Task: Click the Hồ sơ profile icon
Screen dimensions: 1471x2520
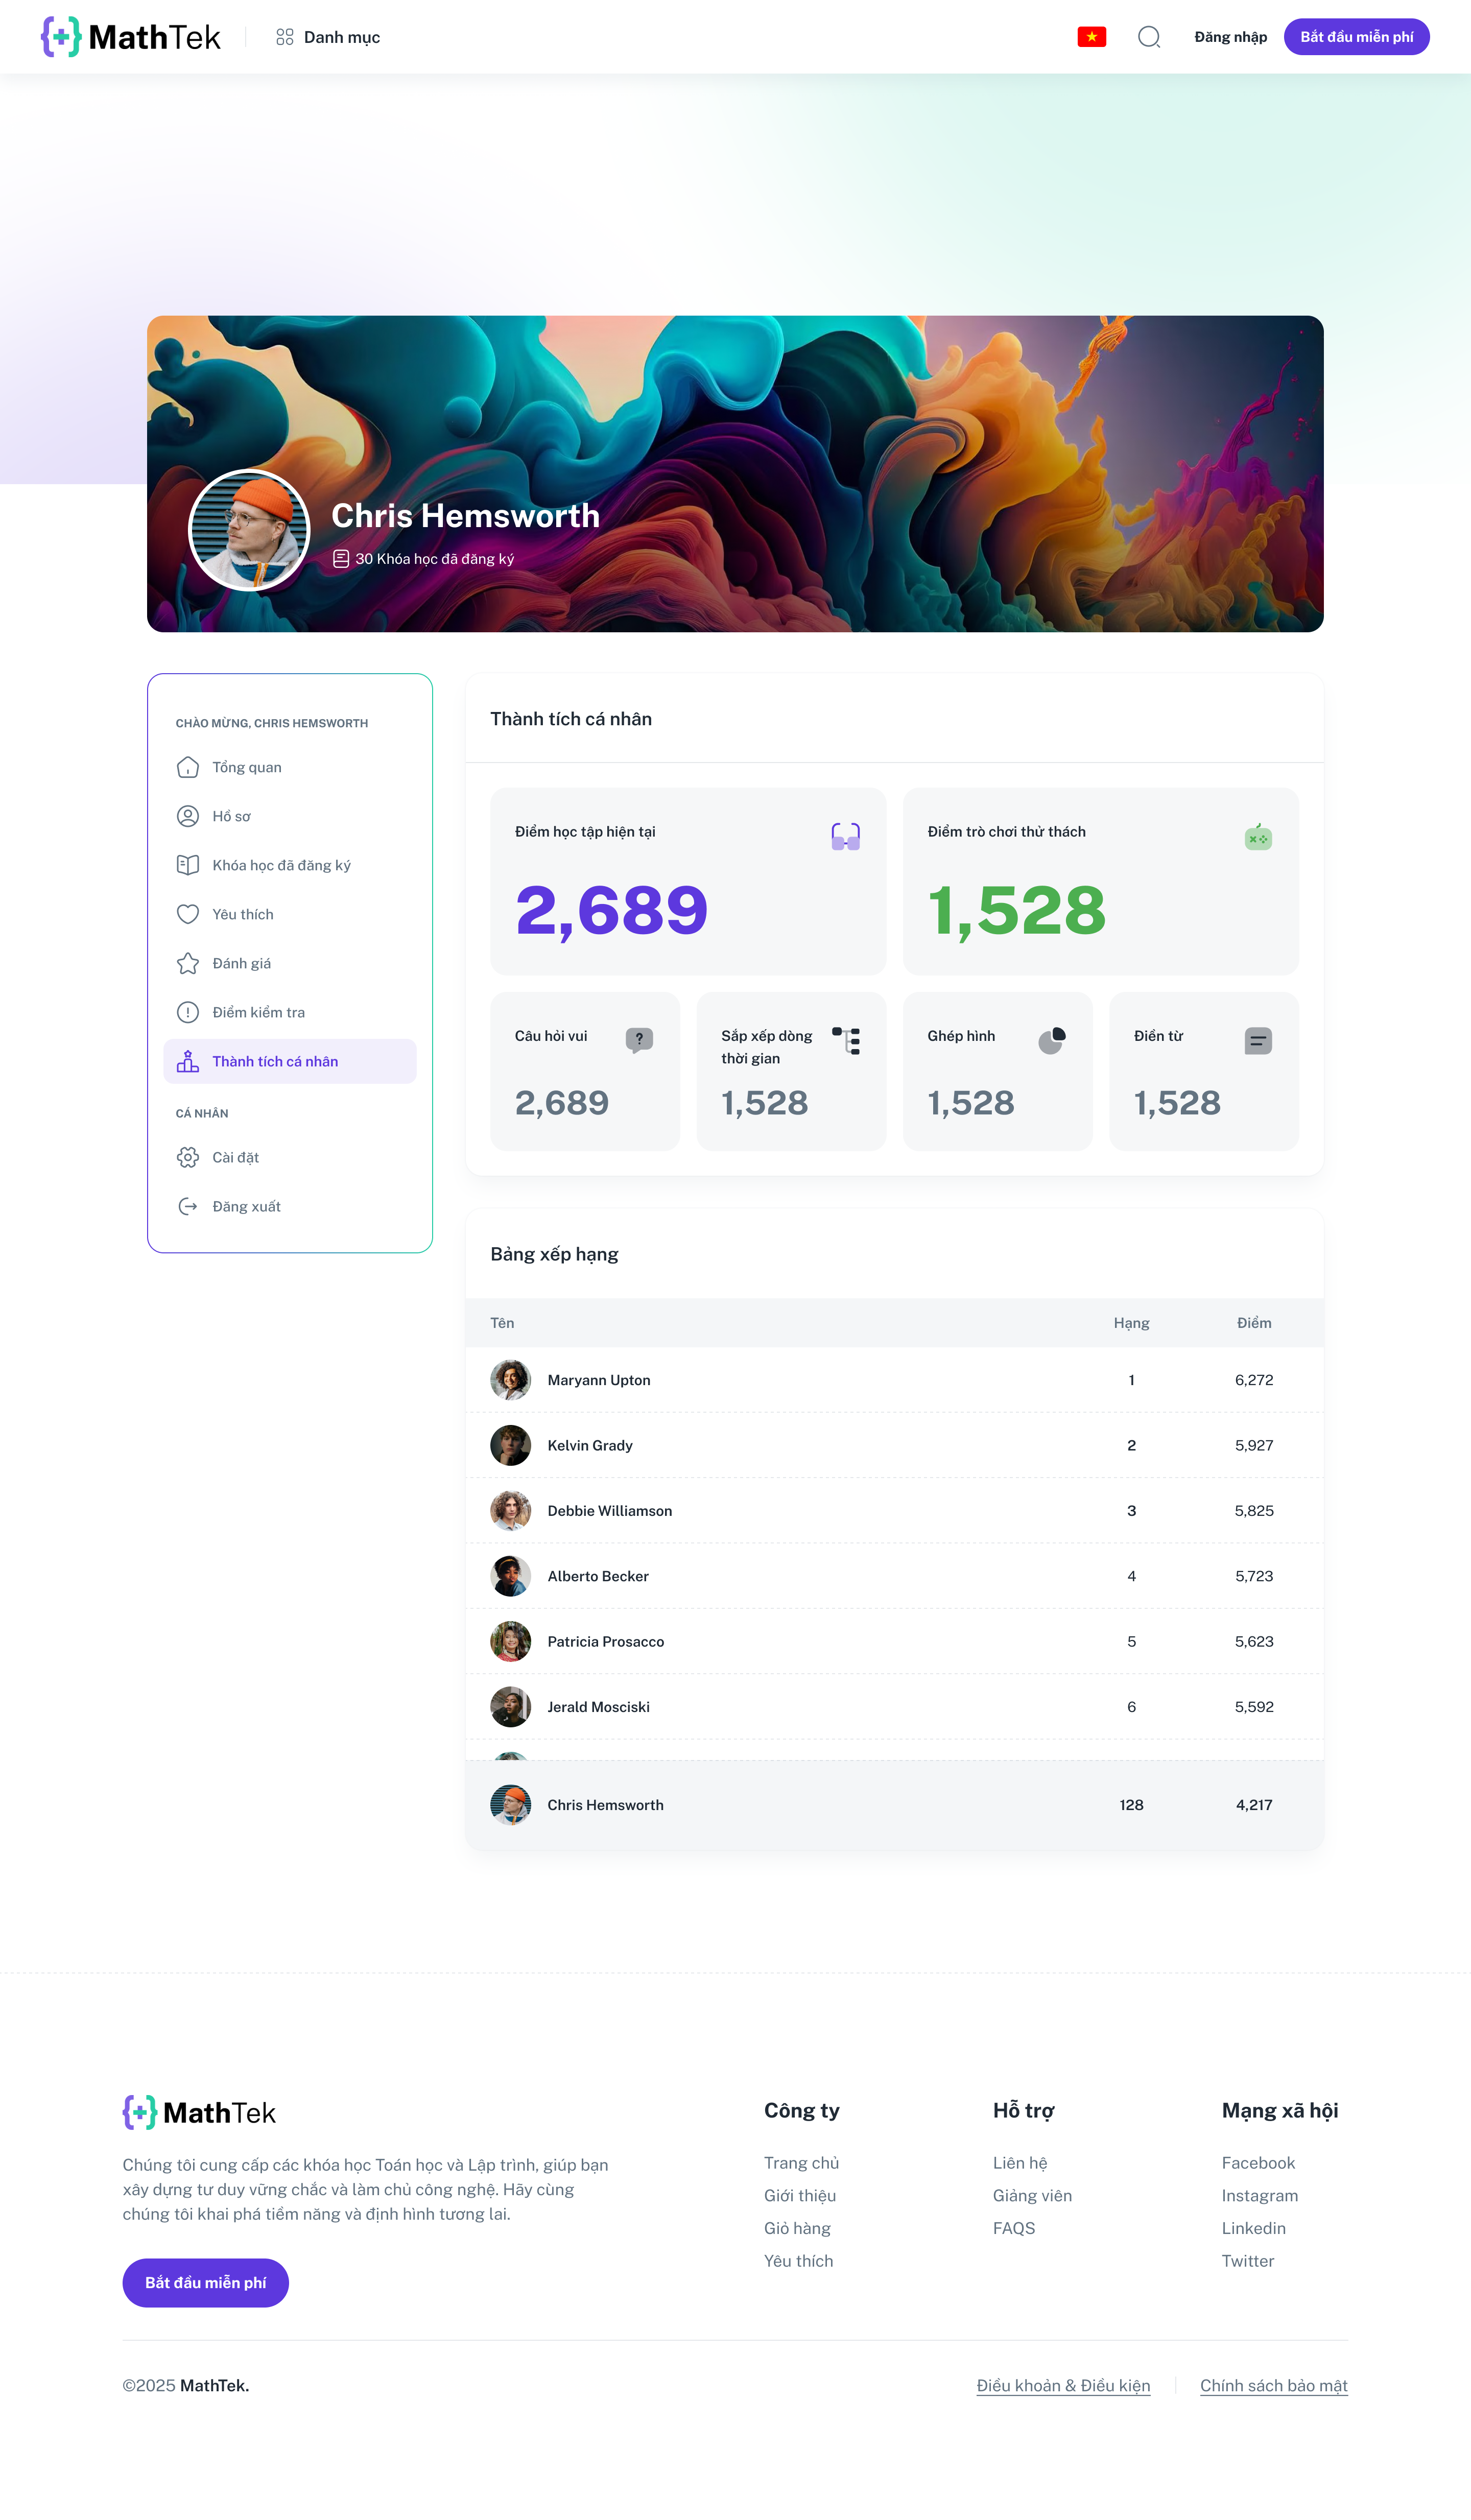Action: (x=188, y=816)
